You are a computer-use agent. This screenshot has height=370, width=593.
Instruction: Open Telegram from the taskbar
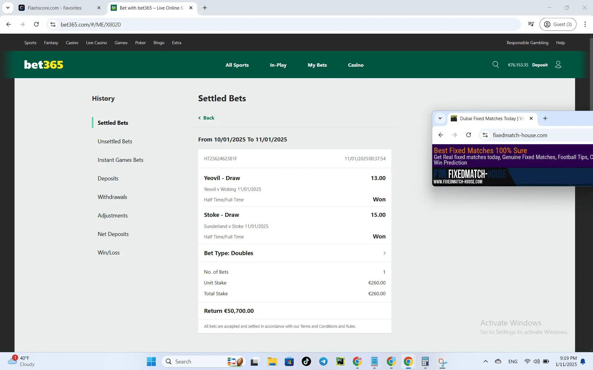coord(323,361)
